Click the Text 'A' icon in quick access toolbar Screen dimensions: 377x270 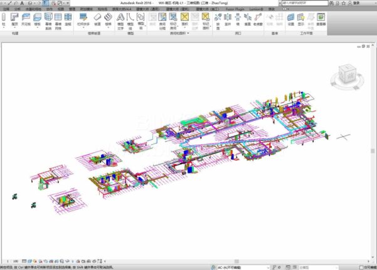[22, 3]
